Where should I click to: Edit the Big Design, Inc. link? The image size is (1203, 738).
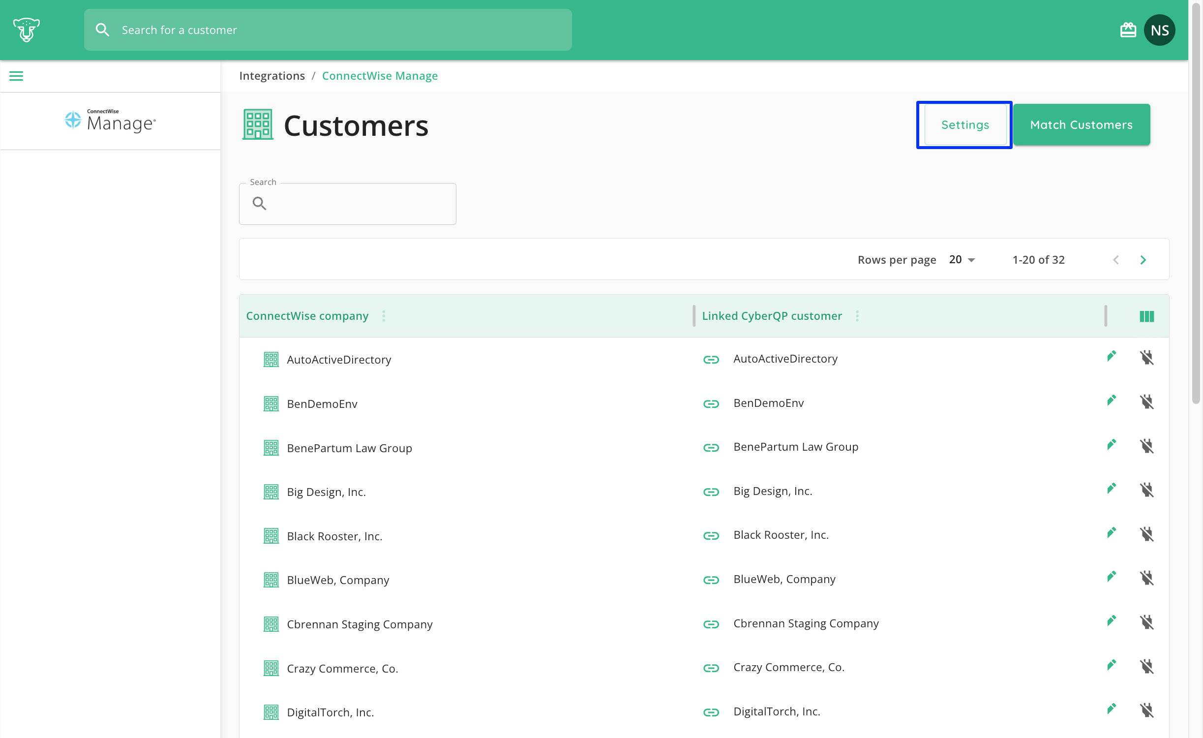coord(1111,489)
